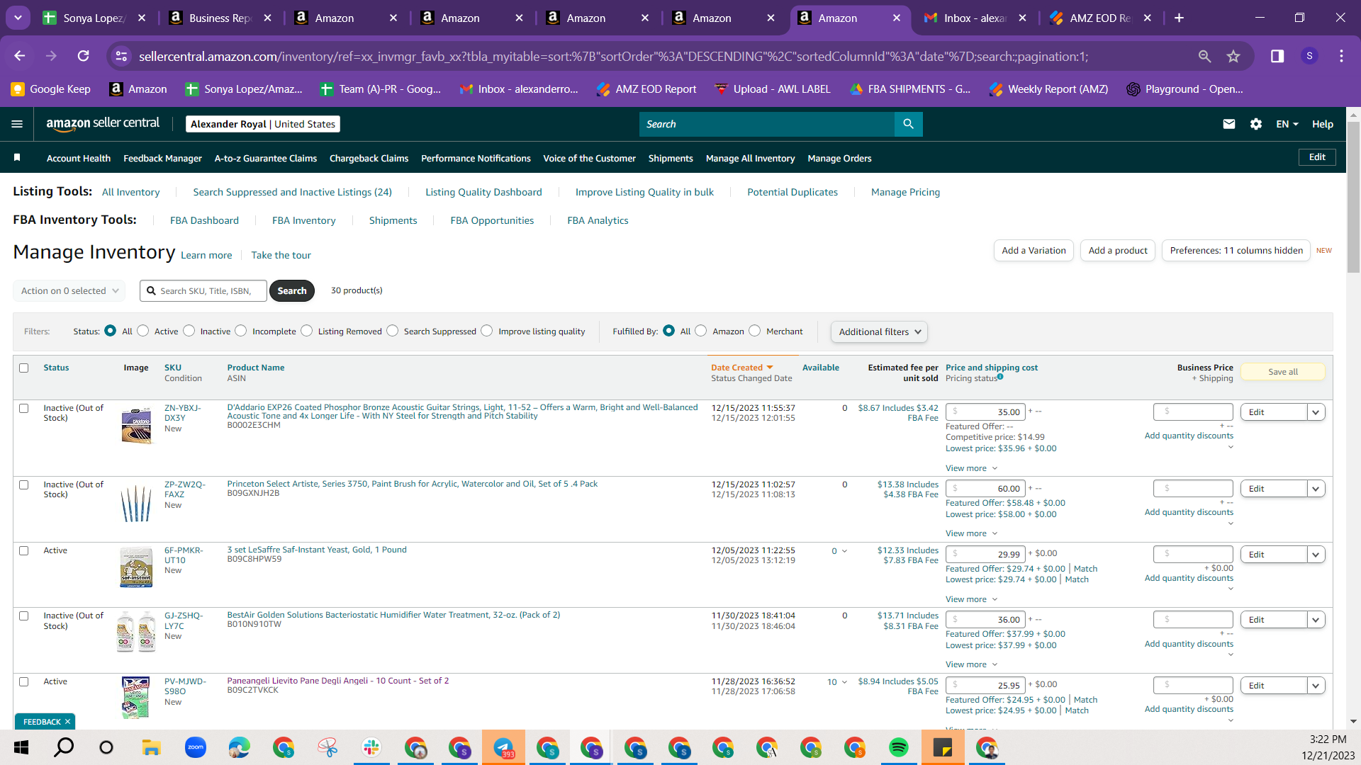Expand View more for LeSaffre yeast pricing

tap(971, 599)
